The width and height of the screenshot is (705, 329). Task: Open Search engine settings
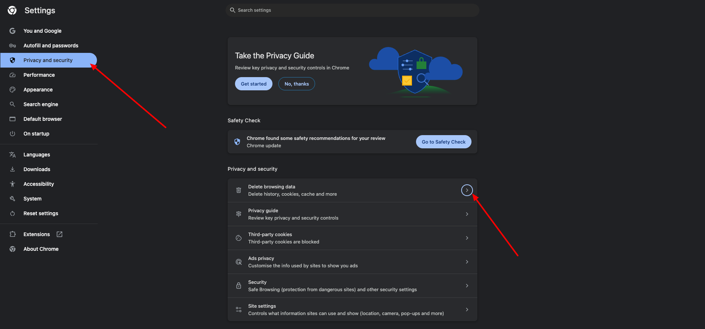(48, 104)
